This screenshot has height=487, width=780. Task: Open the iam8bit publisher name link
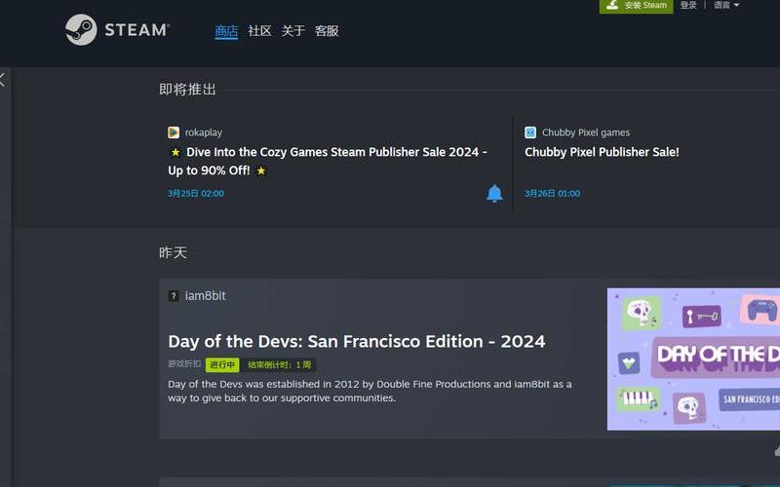tap(206, 296)
